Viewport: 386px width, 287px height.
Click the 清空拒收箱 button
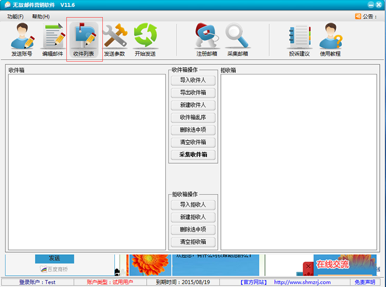click(193, 242)
